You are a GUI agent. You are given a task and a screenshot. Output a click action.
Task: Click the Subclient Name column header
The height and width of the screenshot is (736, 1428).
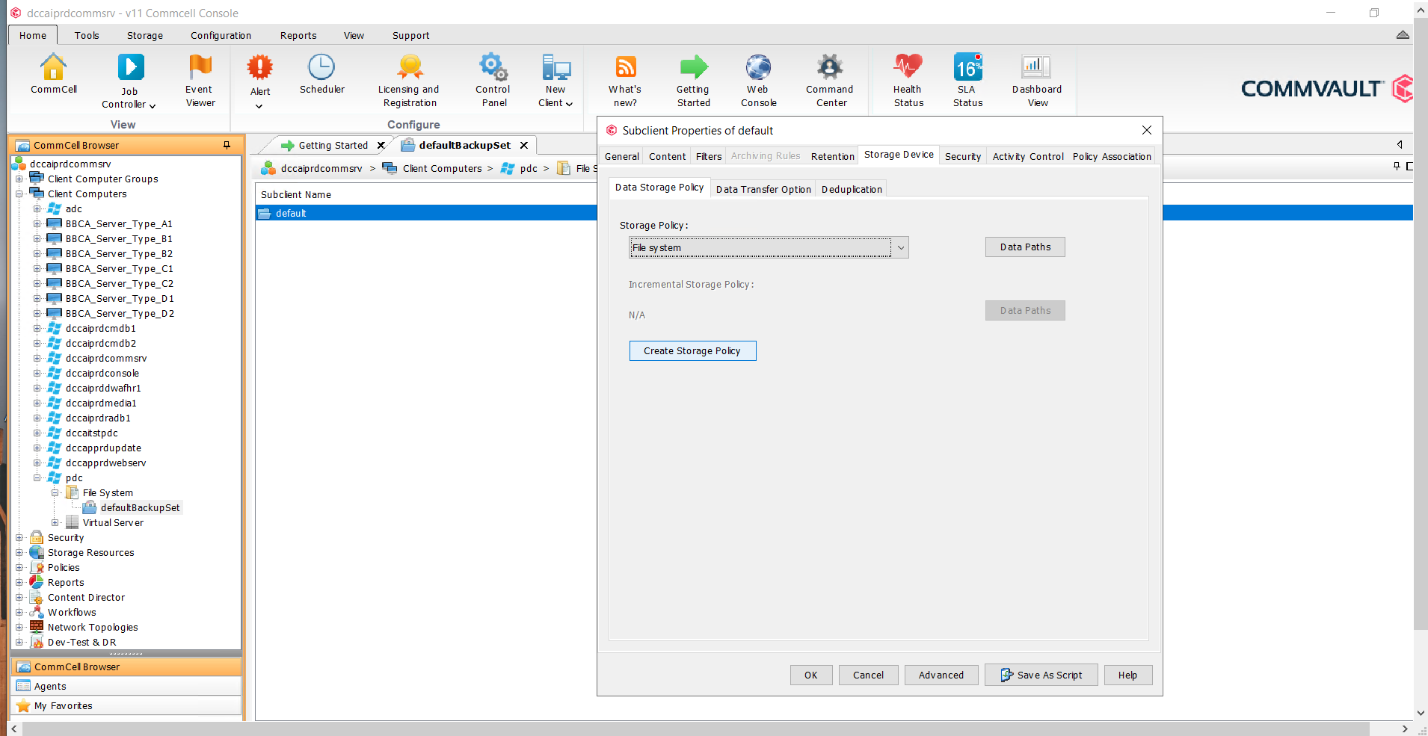pos(296,194)
